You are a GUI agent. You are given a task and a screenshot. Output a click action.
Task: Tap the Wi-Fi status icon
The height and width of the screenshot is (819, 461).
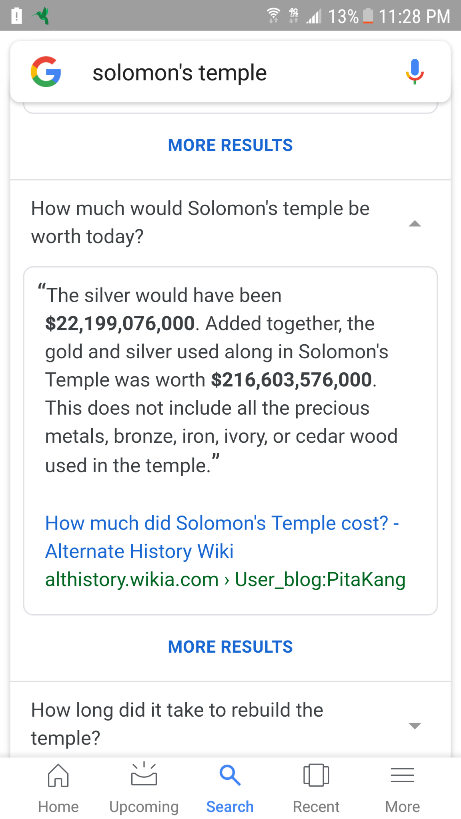coord(274,16)
